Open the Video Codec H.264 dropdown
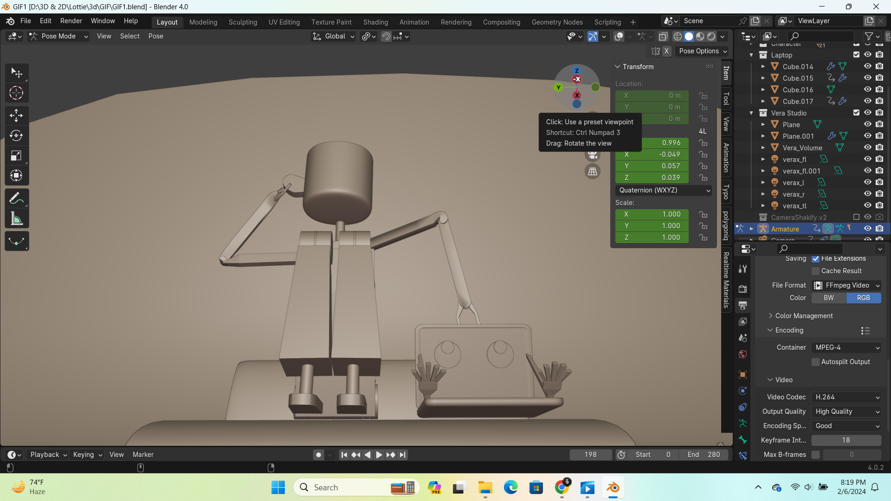The image size is (891, 501). (x=846, y=397)
